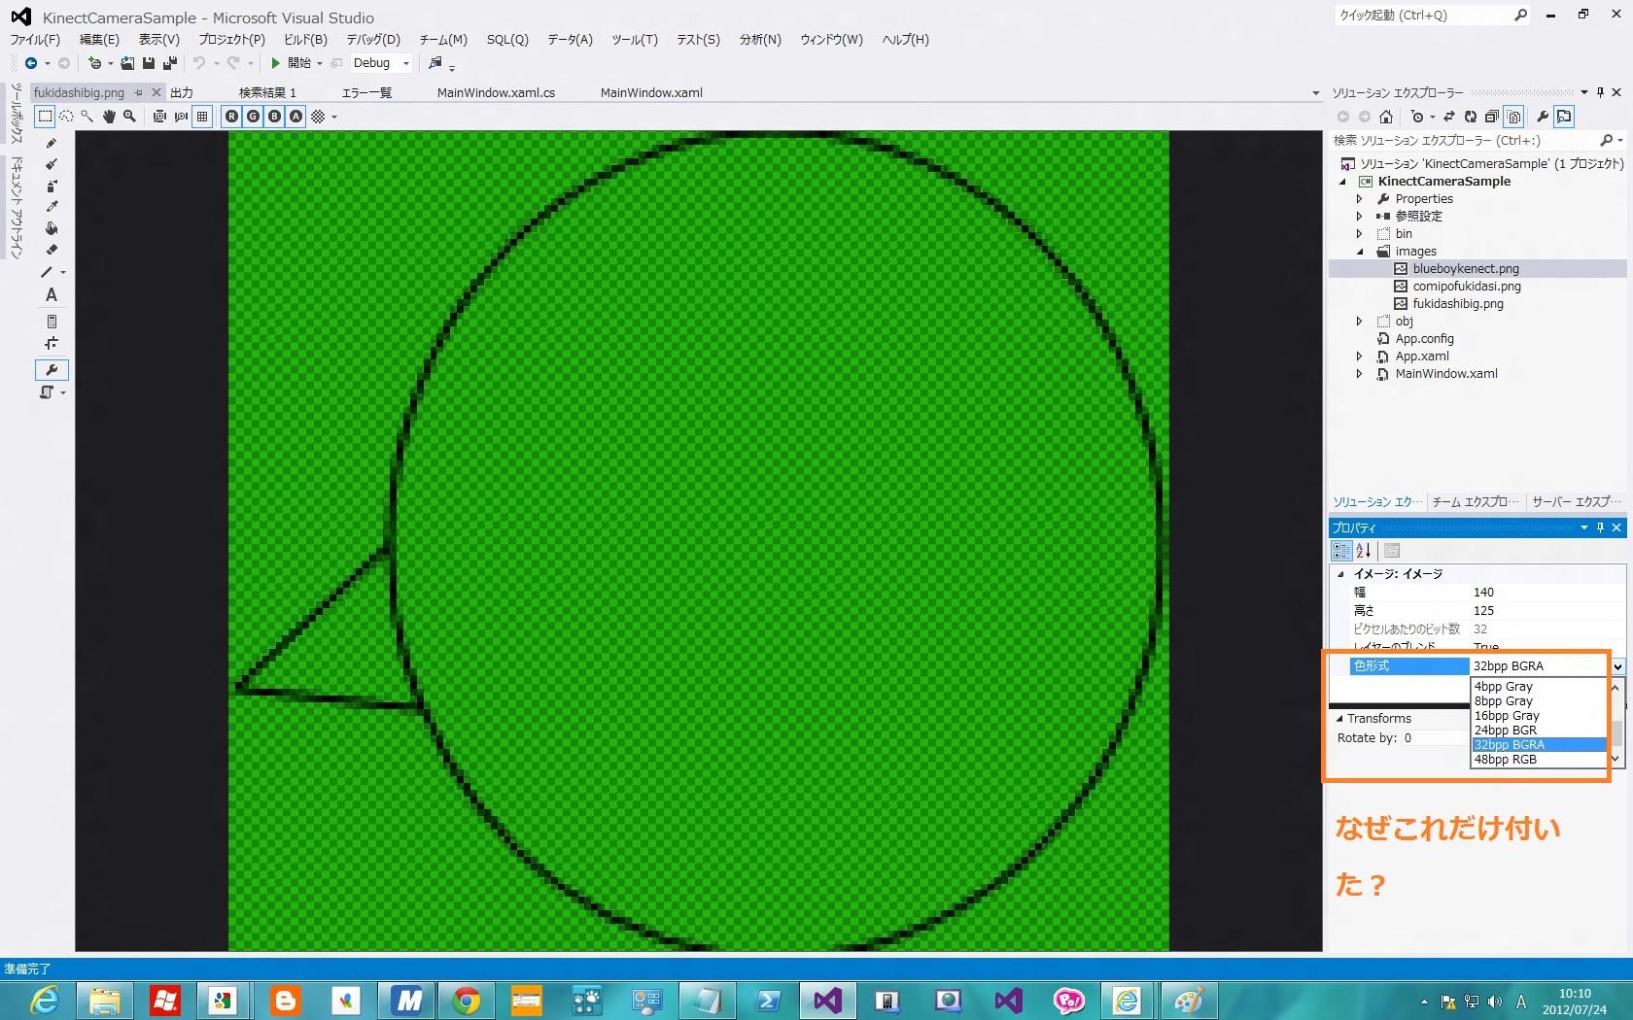Choose the Pan hand tool
Viewport: 1633px width, 1020px height.
coord(109,117)
